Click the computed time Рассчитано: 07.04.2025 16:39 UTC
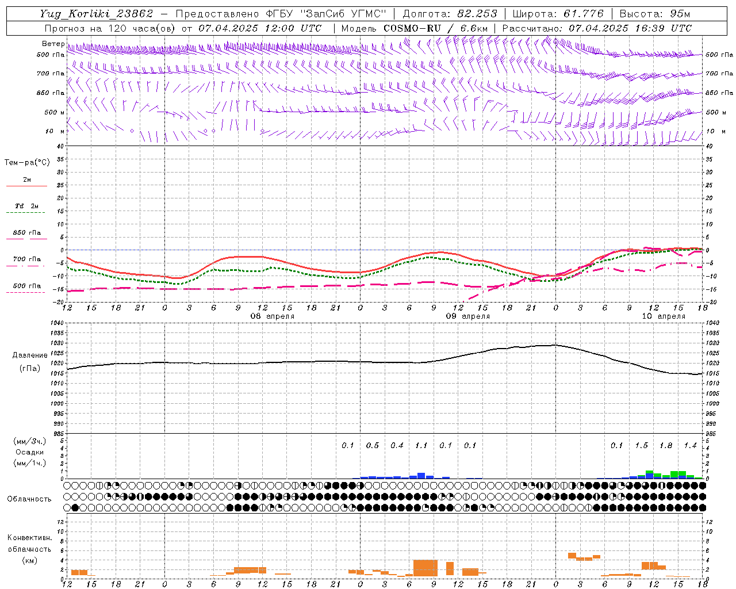 click(x=597, y=28)
